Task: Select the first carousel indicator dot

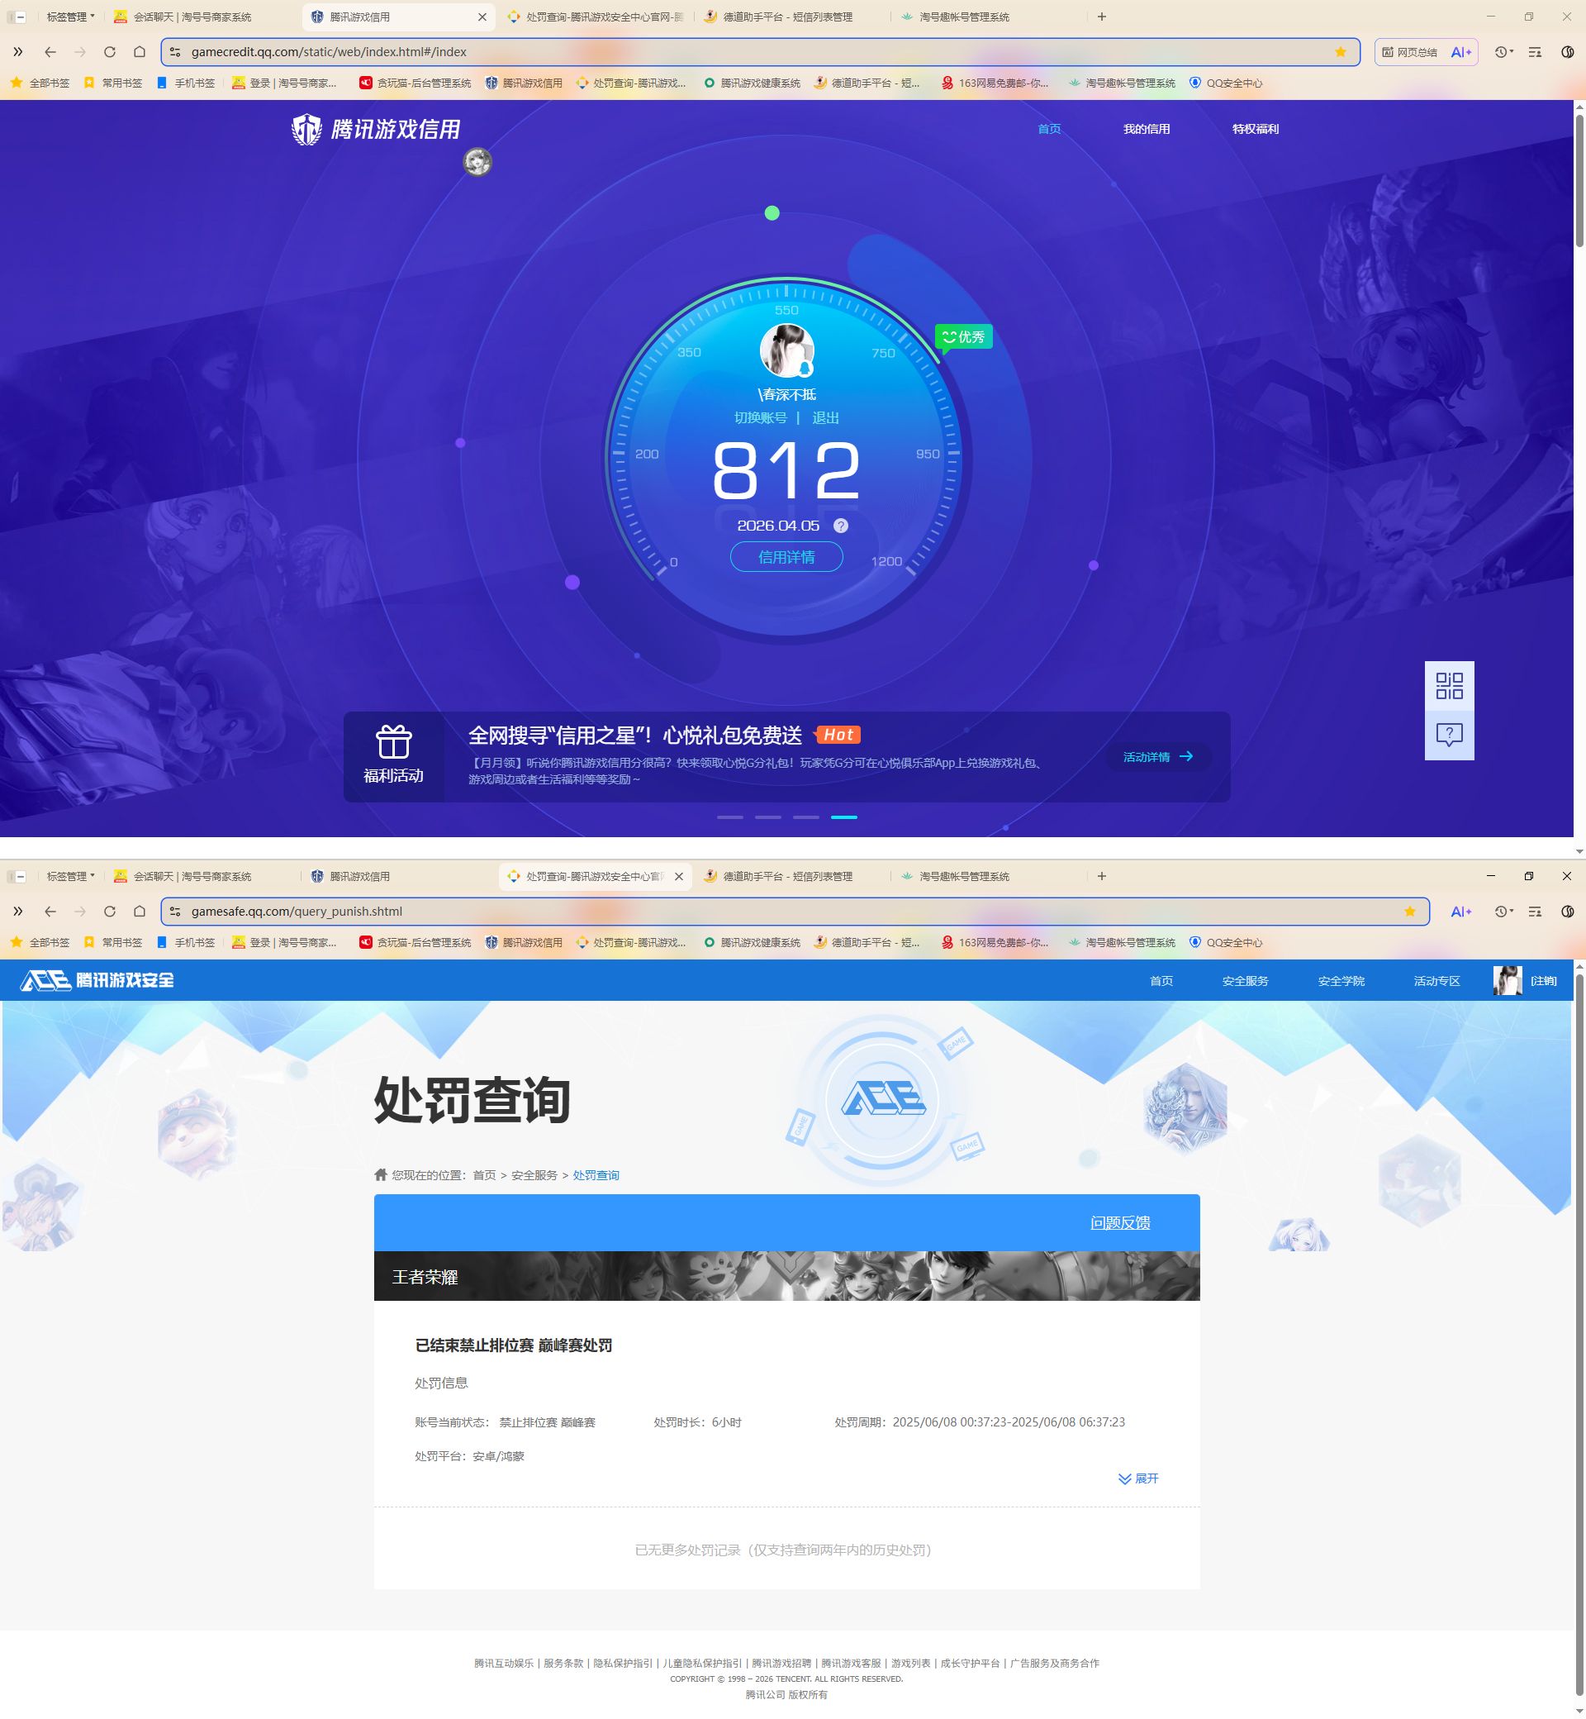Action: [730, 817]
